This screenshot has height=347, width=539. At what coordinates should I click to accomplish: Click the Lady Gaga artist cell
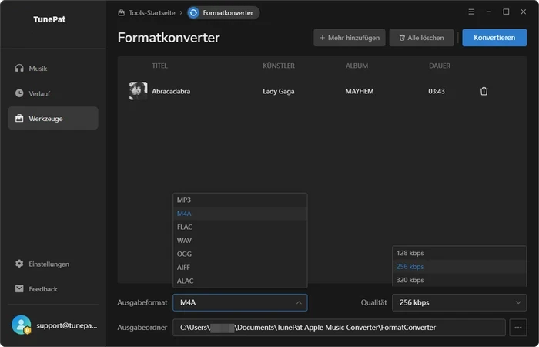[x=279, y=91]
